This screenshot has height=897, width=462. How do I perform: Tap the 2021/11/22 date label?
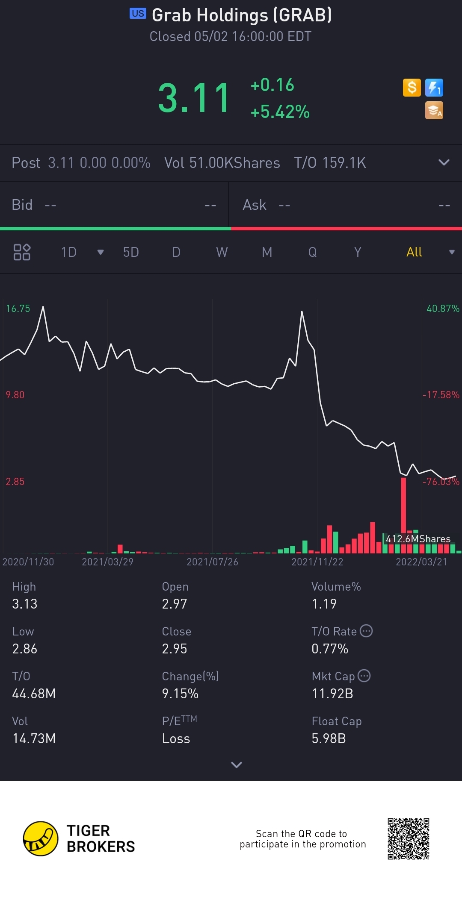point(317,562)
